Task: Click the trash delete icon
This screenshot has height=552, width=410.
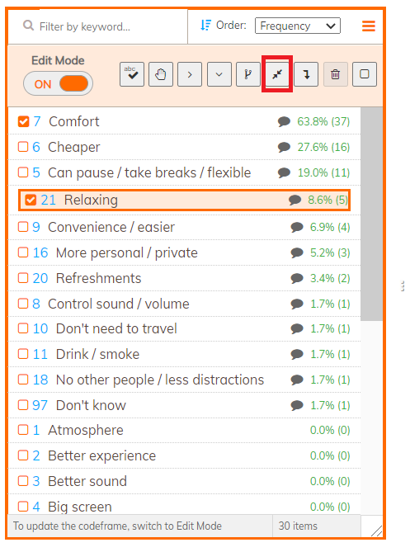Action: coord(336,74)
